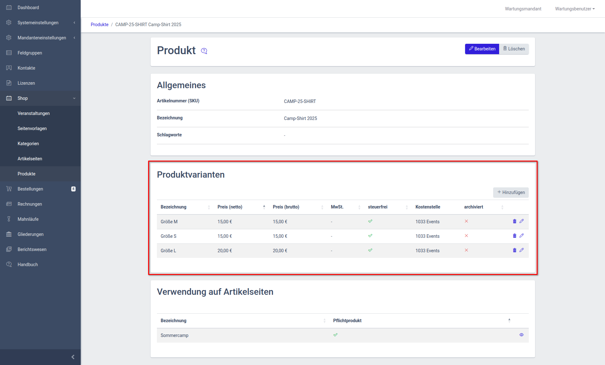The height and width of the screenshot is (365, 605).
Task: Edit the Größe M variant with pencil icon
Action: pos(521,221)
